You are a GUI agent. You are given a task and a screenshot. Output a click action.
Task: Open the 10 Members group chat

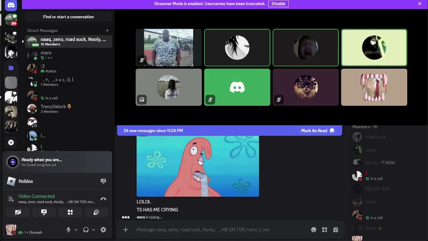68,42
